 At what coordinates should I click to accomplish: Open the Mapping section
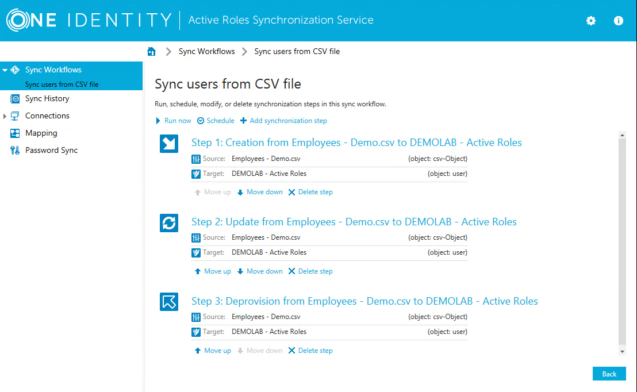coord(41,133)
